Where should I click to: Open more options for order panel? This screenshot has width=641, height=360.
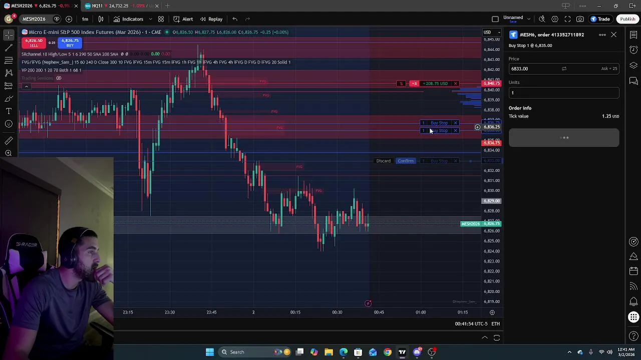[602, 34]
